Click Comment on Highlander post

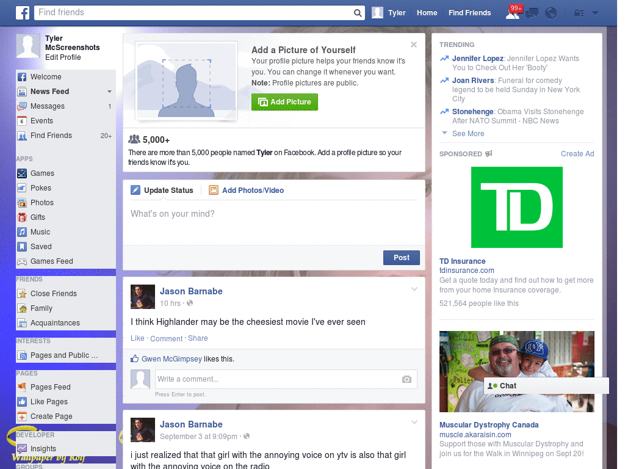click(x=166, y=338)
